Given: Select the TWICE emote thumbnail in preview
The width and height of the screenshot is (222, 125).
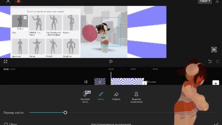Looking at the screenshot, I should click(37, 23).
